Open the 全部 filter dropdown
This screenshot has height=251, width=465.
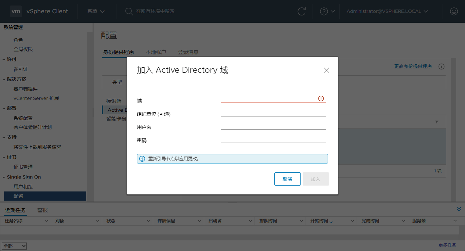pyautogui.click(x=14, y=246)
